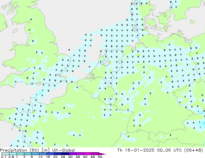Select the 0.1–0.5 palest cyan legend swatch
The width and height of the screenshot is (205, 158).
tap(5, 154)
